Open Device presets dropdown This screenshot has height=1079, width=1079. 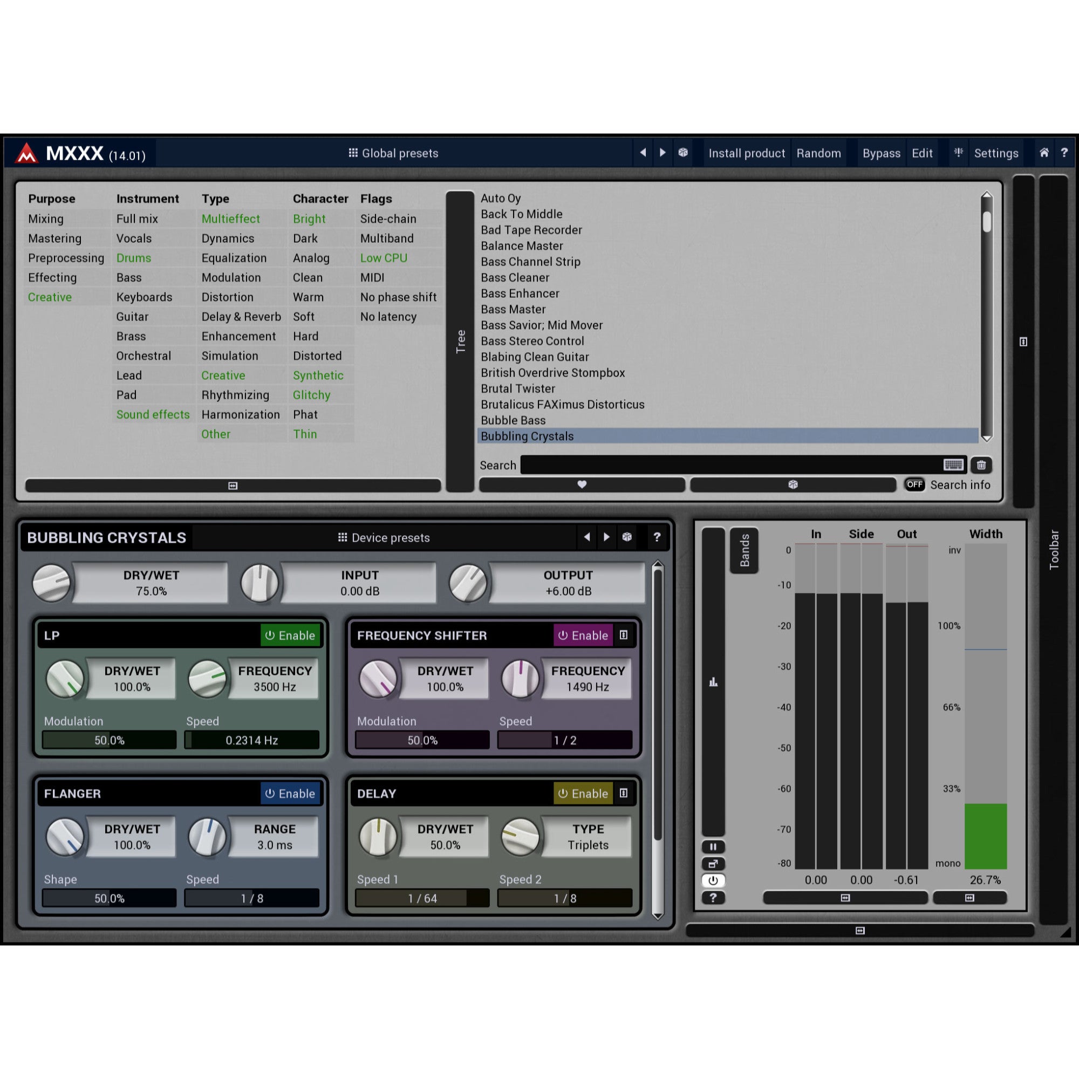click(x=384, y=538)
